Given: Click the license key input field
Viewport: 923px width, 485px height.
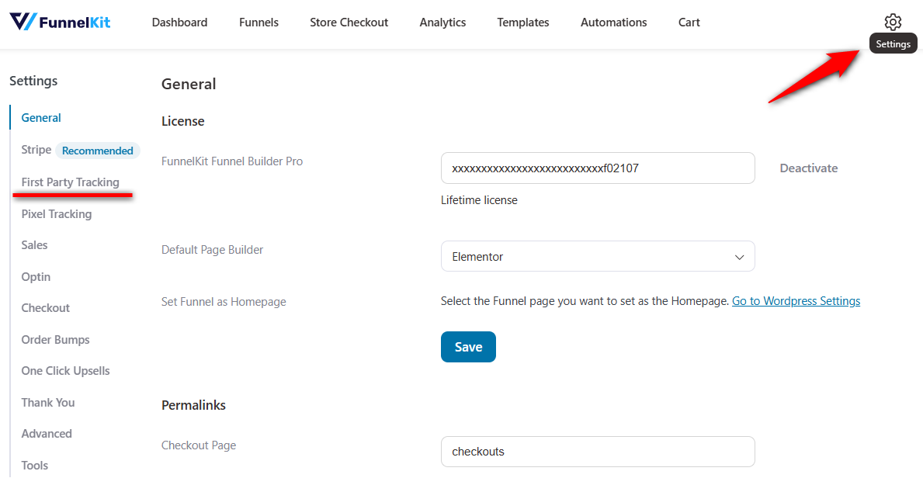Looking at the screenshot, I should [598, 168].
